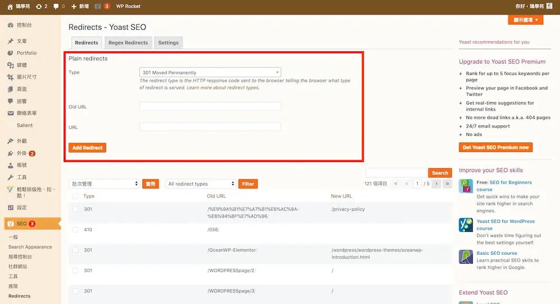Open the Users person icon

pyautogui.click(x=10, y=165)
